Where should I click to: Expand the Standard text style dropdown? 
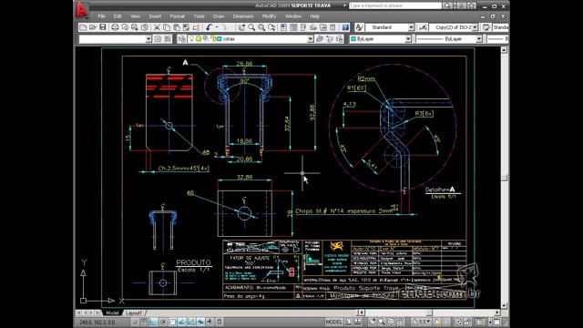point(411,27)
